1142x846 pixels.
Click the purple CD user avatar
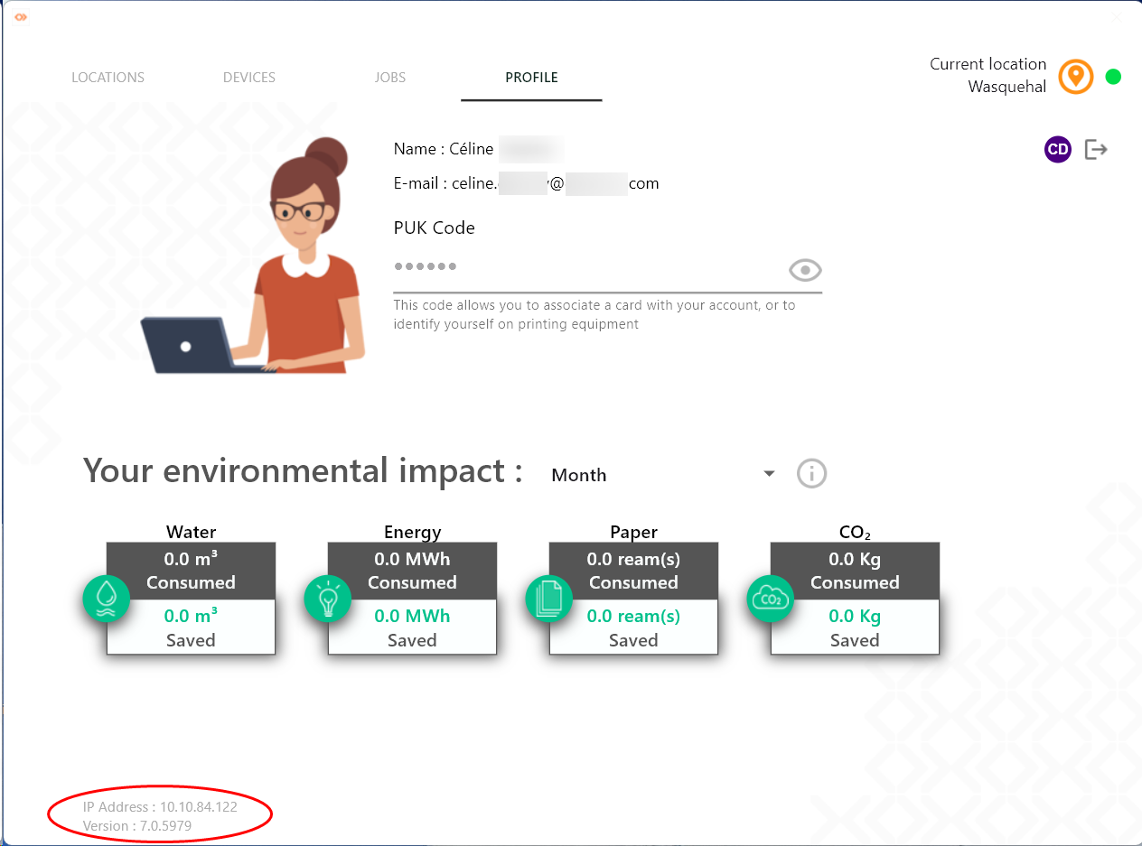[1058, 150]
